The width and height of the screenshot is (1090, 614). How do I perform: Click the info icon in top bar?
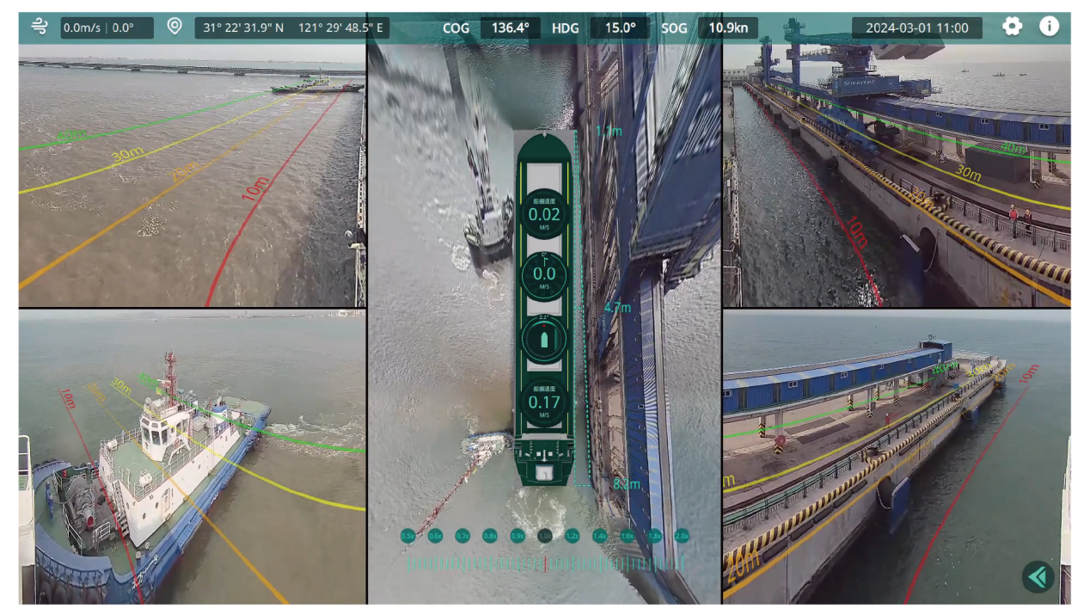pyautogui.click(x=1049, y=27)
